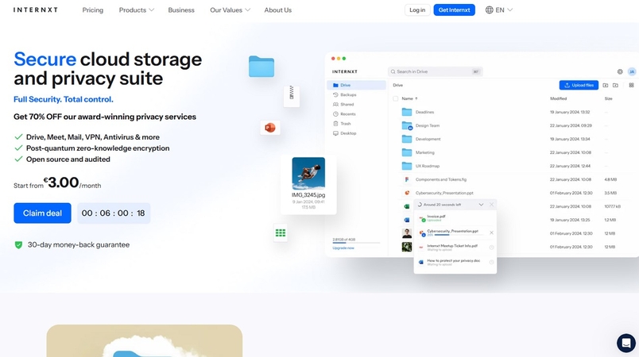The width and height of the screenshot is (639, 357).
Task: Click the floating PowerPoint file icon
Action: coord(269,128)
